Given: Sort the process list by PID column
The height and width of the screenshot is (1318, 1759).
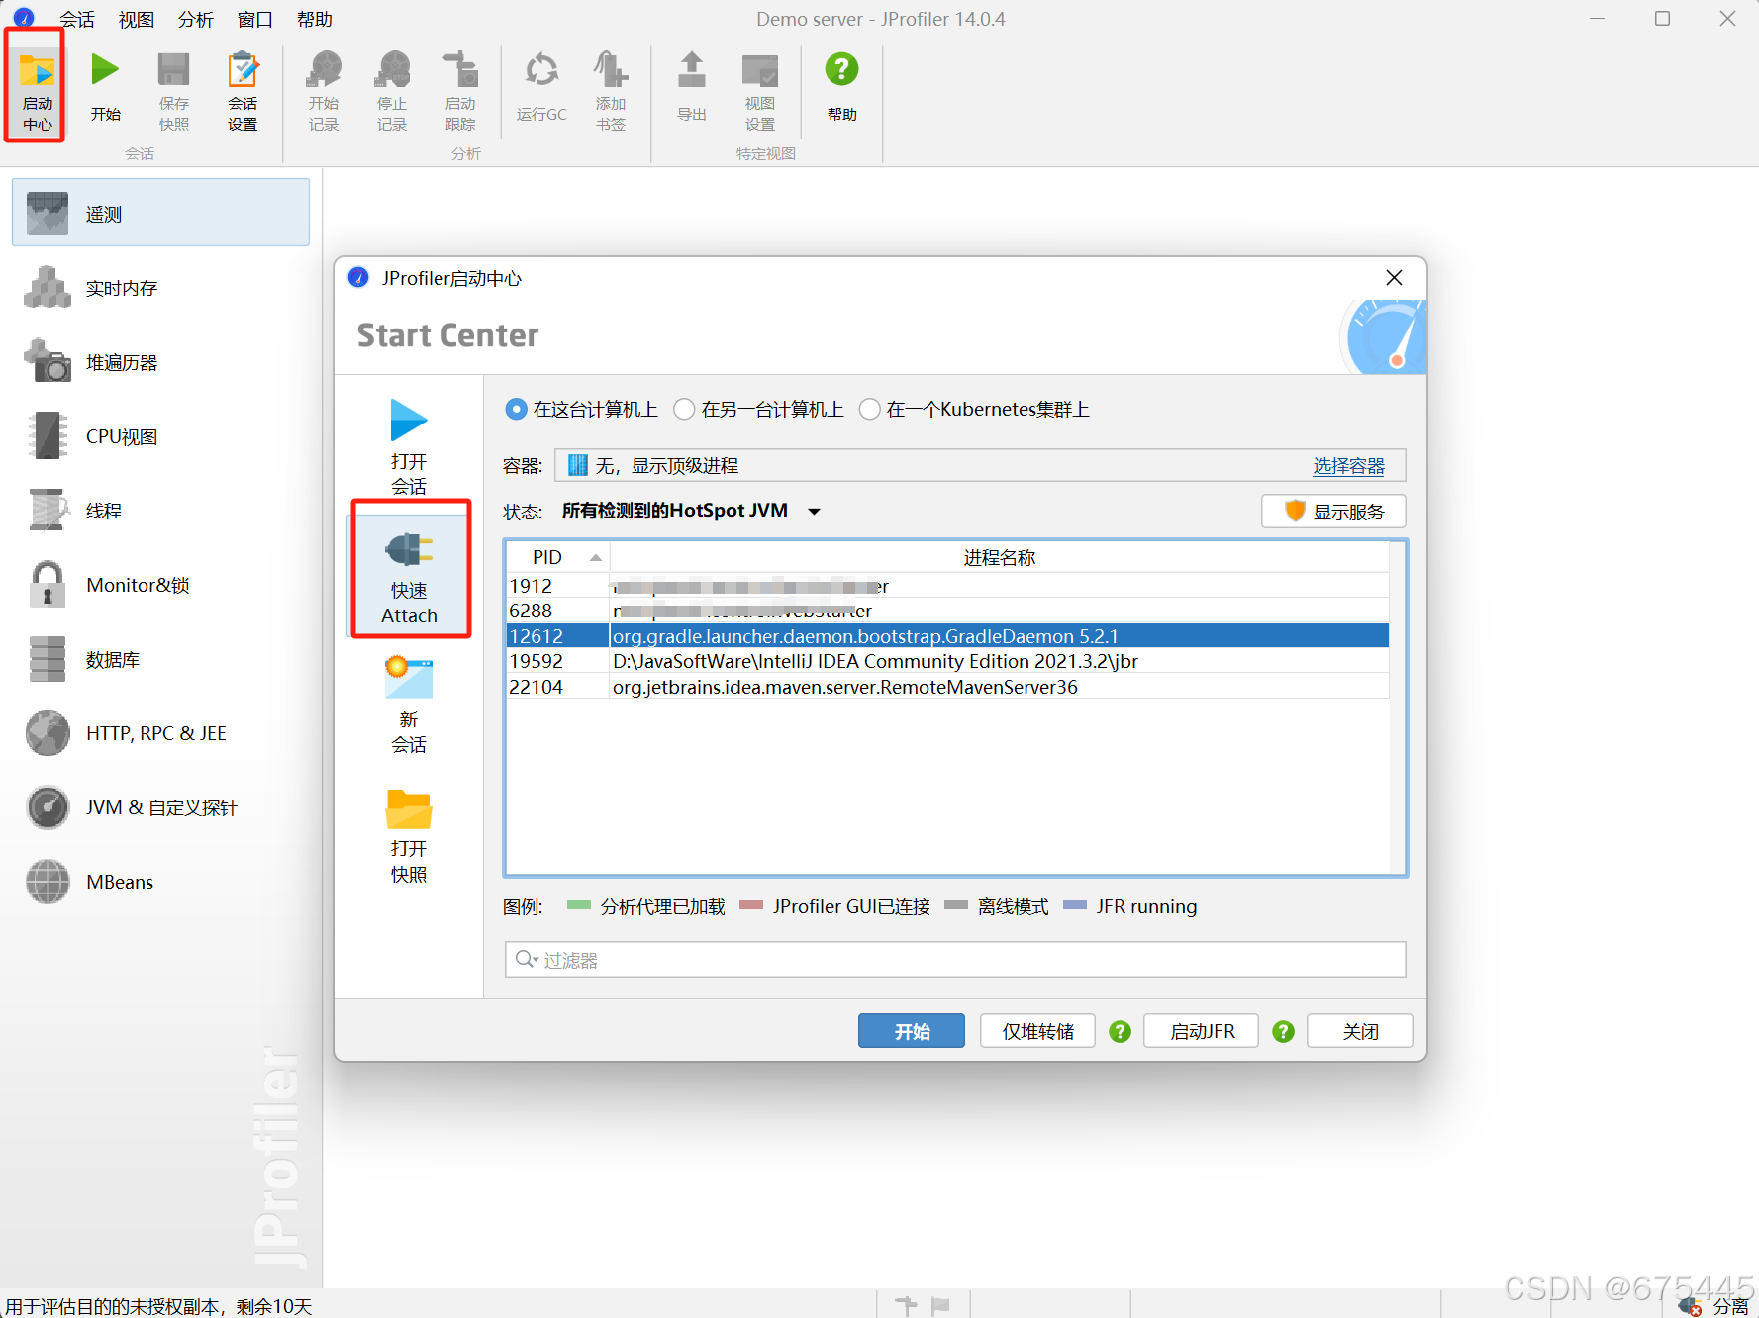Looking at the screenshot, I should point(558,557).
